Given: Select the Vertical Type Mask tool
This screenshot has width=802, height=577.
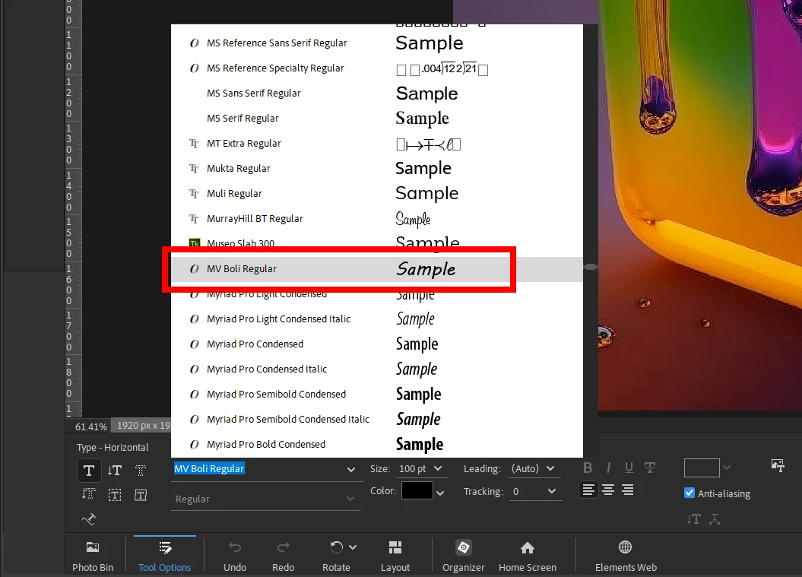Looking at the screenshot, I should coord(89,494).
